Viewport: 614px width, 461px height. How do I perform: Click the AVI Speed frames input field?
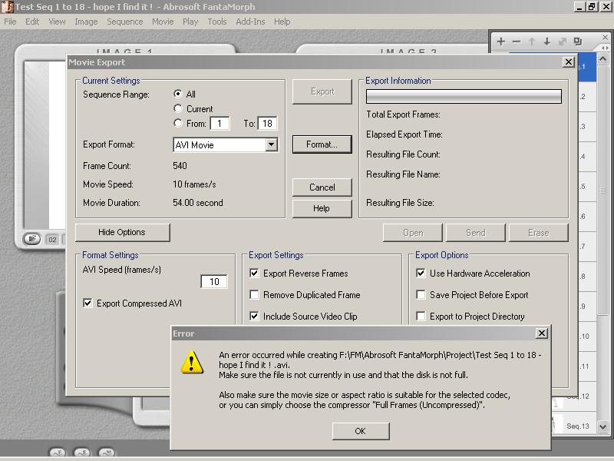(213, 282)
